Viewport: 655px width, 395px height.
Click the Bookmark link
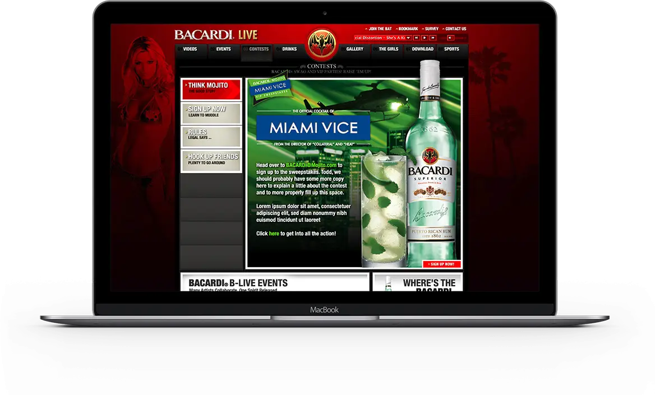coord(408,29)
